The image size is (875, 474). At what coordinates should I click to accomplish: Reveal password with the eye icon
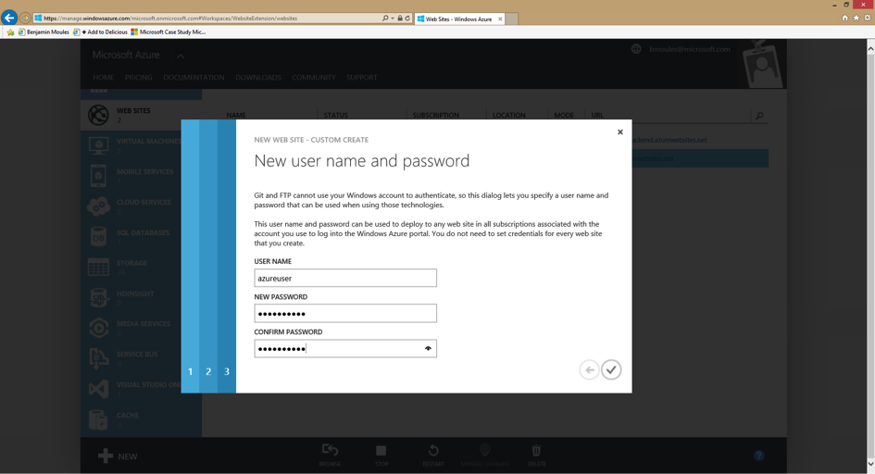click(x=428, y=348)
